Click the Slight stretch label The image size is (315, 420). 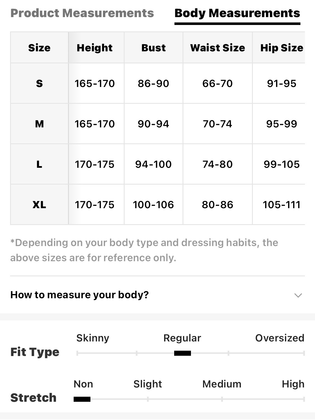coord(148,384)
